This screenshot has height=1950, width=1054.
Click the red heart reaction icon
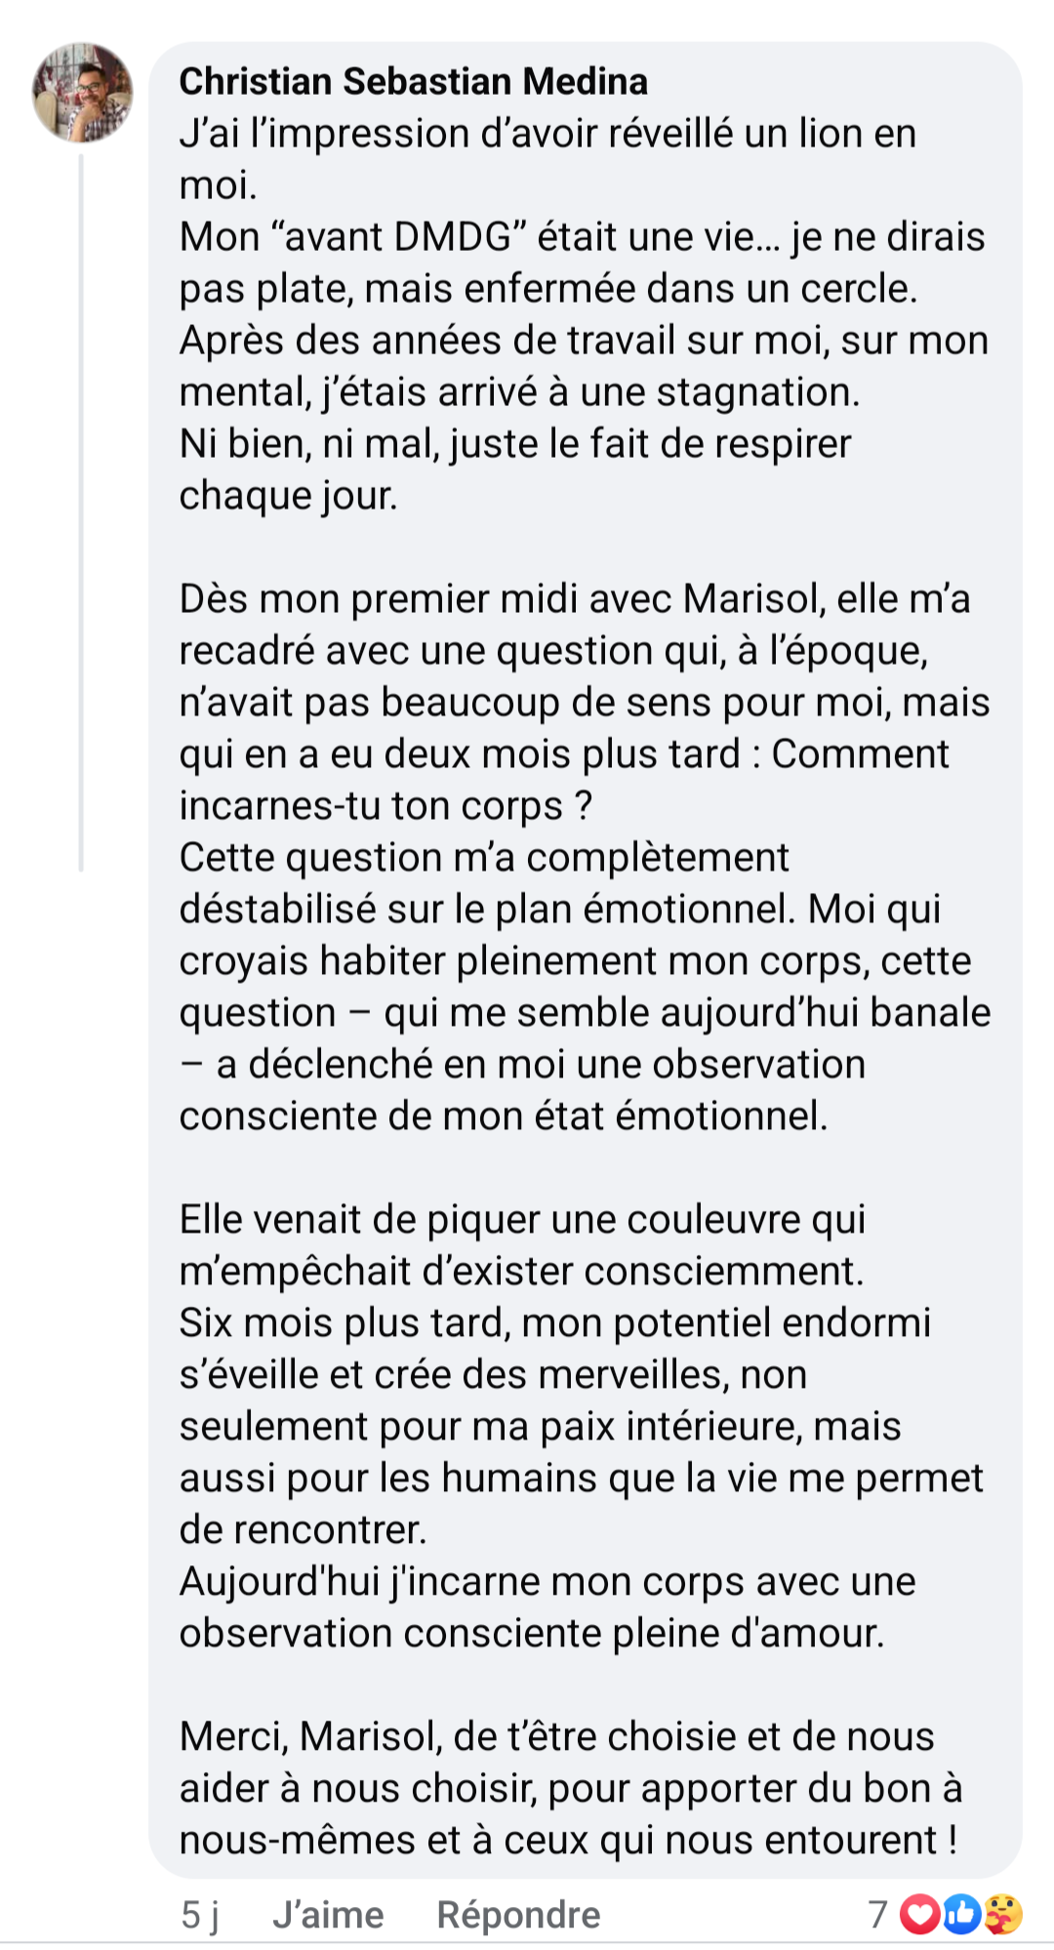pos(918,1914)
